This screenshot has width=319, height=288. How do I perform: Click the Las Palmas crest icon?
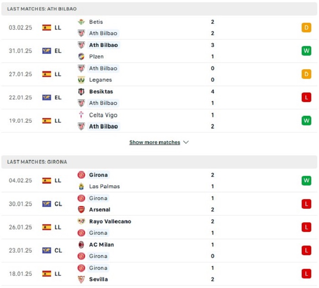tap(81, 186)
